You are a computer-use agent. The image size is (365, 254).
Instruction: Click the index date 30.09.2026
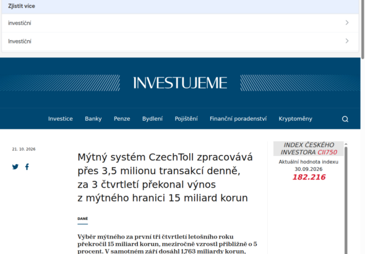pyautogui.click(x=309, y=169)
